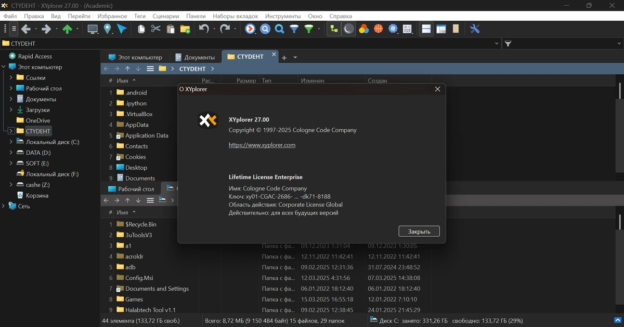
Task: Select Корзина in the folder tree
Action: tap(37, 196)
